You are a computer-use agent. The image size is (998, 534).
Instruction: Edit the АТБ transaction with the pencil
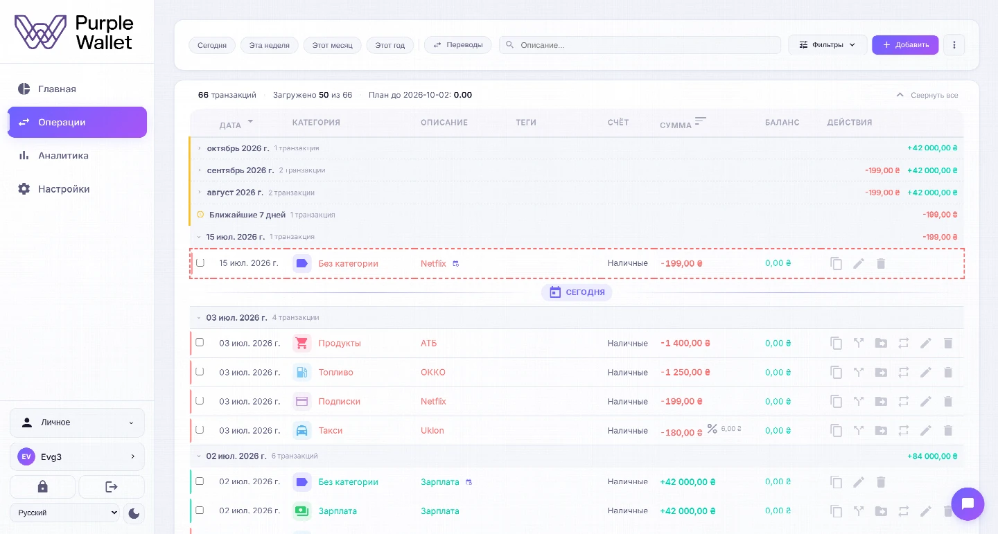(926, 343)
